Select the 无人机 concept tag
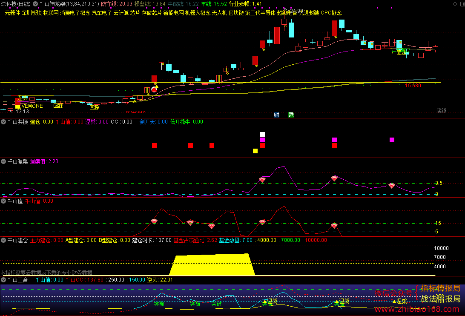Viewport: 465px width, 316px height. point(219,13)
